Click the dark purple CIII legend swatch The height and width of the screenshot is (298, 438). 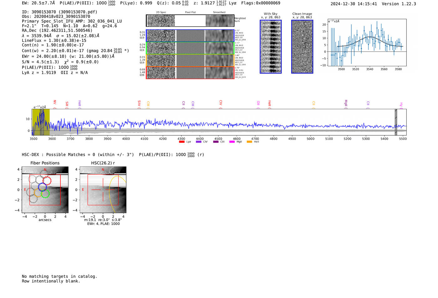pos(216,142)
